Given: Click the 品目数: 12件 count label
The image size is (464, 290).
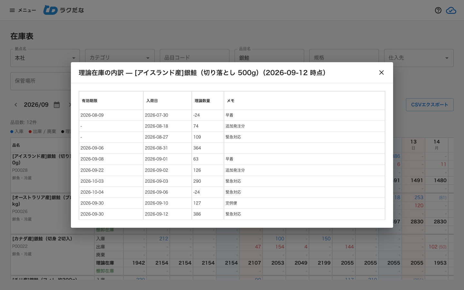Looking at the screenshot, I should (24, 122).
